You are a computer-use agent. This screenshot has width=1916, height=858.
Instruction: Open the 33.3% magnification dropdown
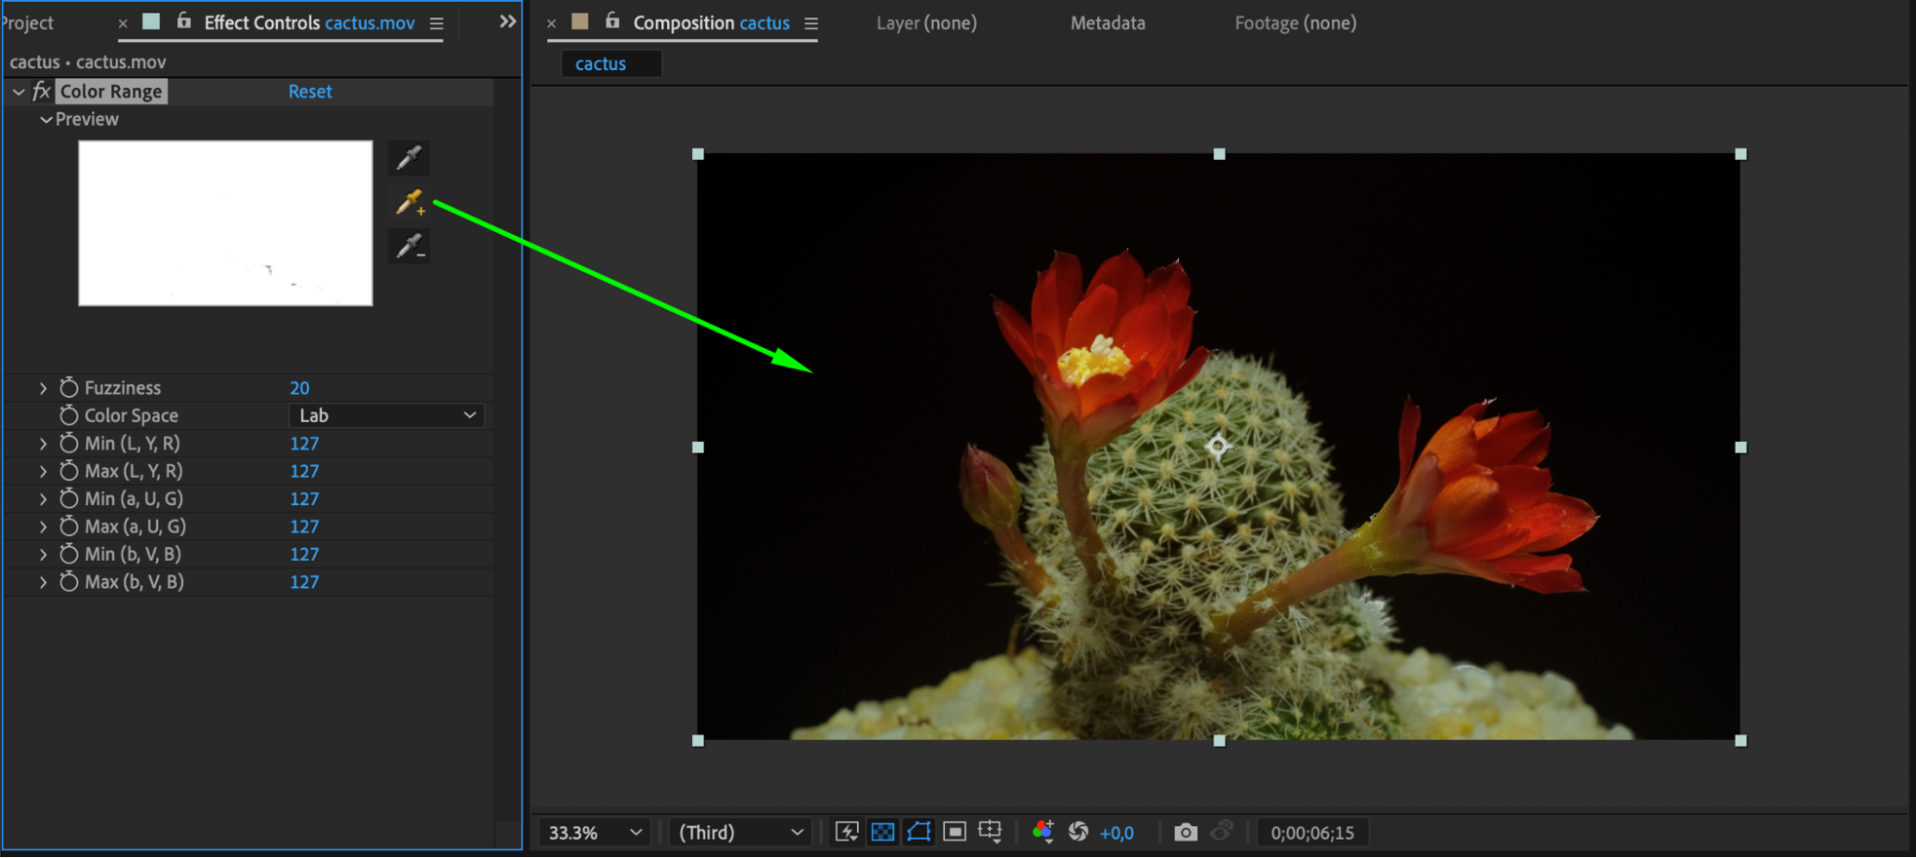[x=594, y=832]
